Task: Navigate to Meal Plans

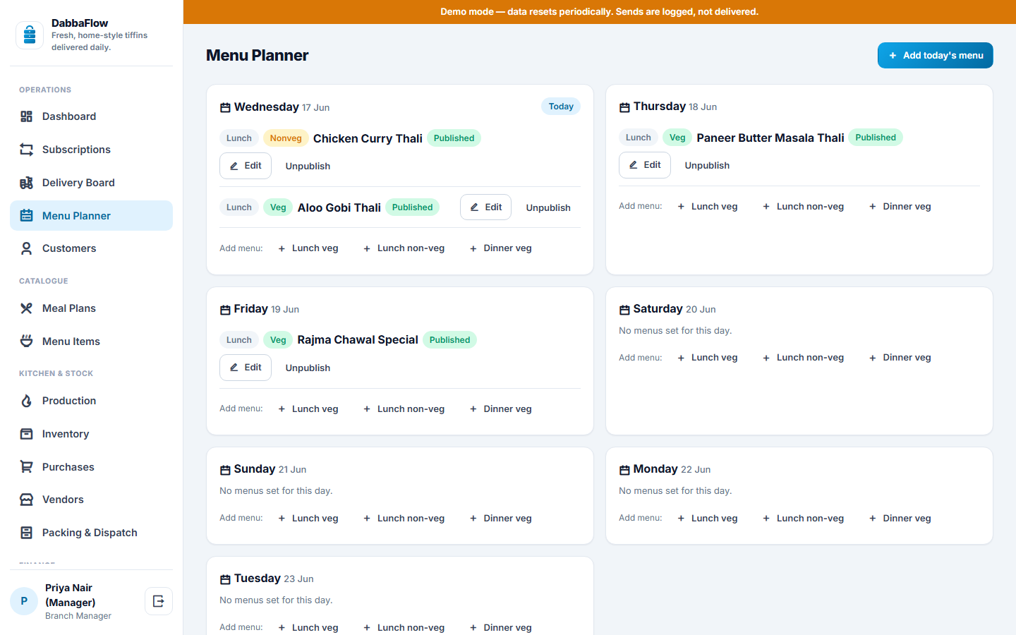Action: (91, 308)
